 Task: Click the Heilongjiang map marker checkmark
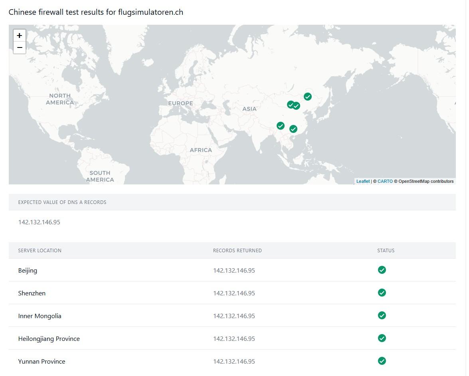pos(307,97)
